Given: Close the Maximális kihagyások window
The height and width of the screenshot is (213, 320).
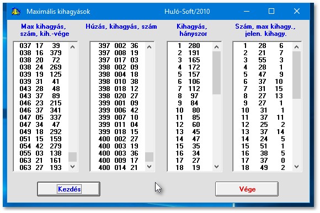Looking at the screenshot, I should click(x=296, y=11).
